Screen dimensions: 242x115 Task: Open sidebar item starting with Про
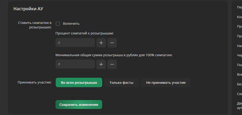point(239,27)
